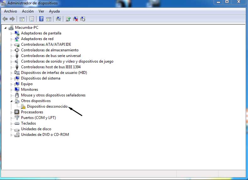The image size is (248, 180).
Task: Click the Forward arrow toolbar icon
Action: 12,19
